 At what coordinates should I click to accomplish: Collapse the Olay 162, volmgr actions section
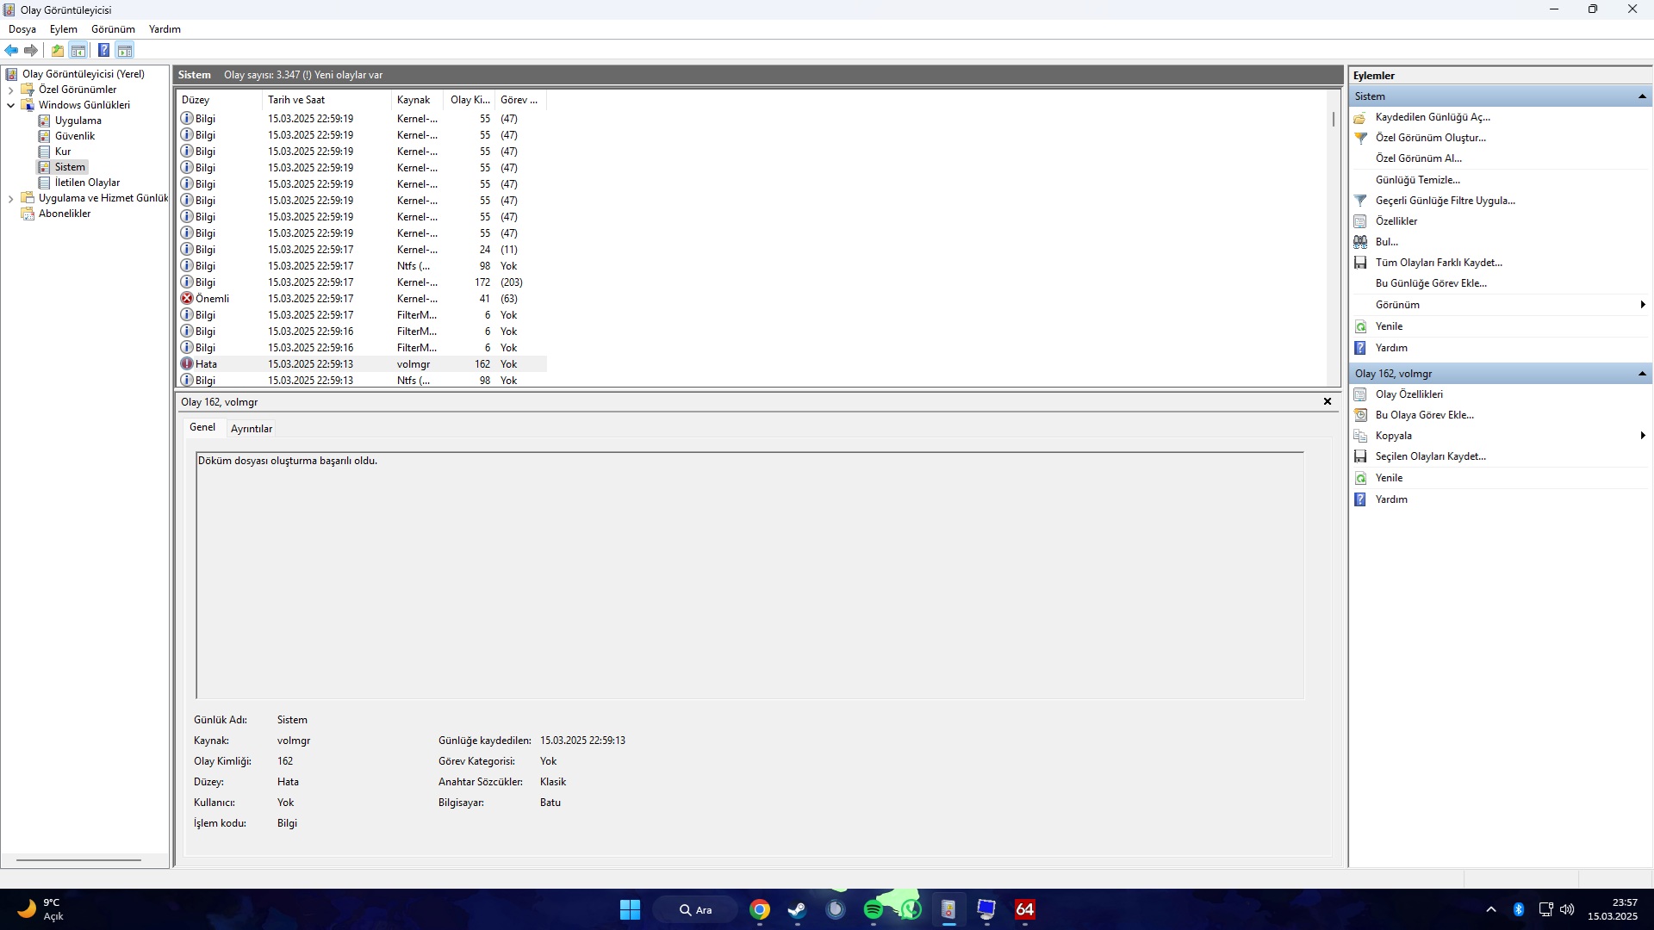click(1642, 374)
